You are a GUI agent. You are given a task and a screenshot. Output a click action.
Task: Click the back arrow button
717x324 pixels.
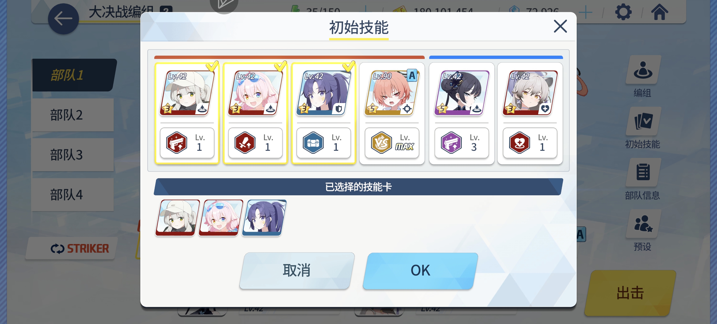[63, 19]
